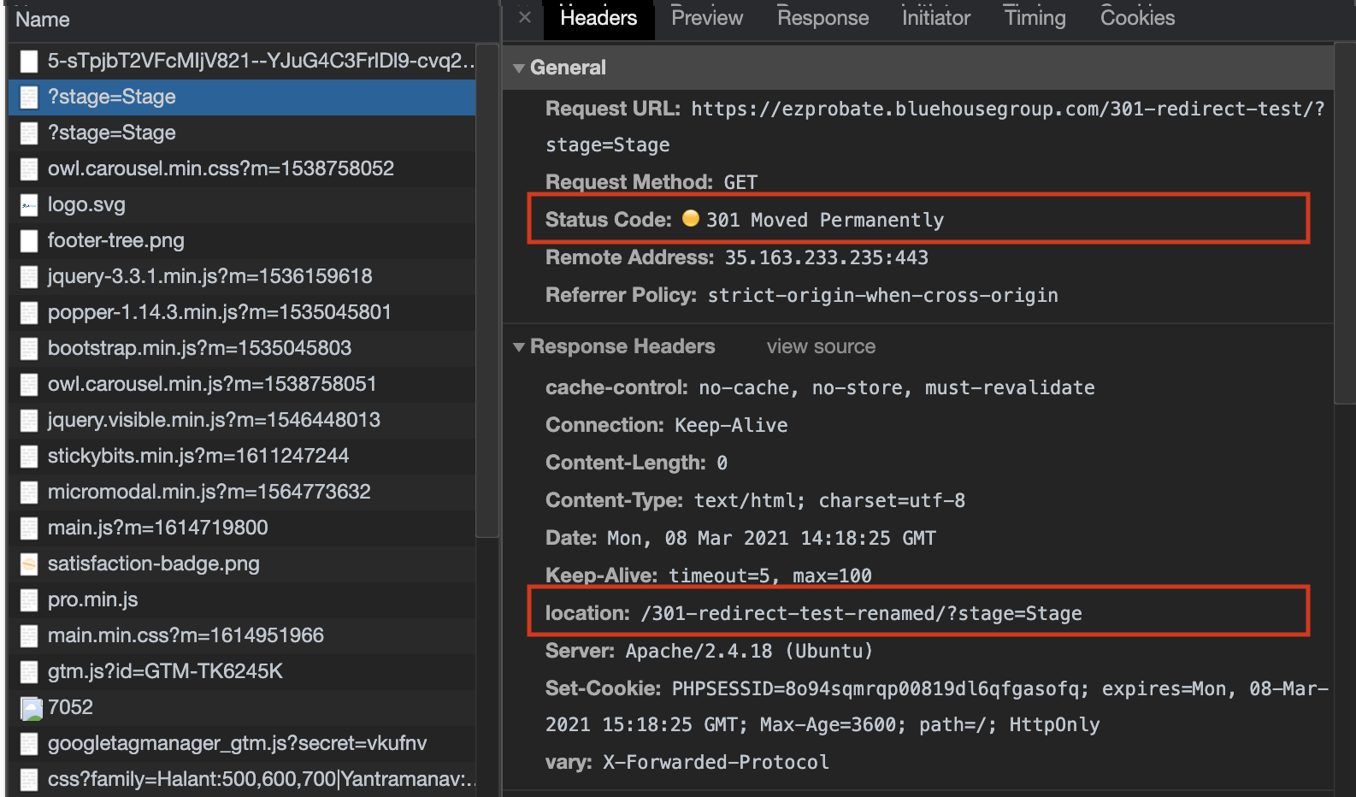Open the Initiator tab
Image resolution: width=1356 pixels, height=797 pixels.
point(936,18)
